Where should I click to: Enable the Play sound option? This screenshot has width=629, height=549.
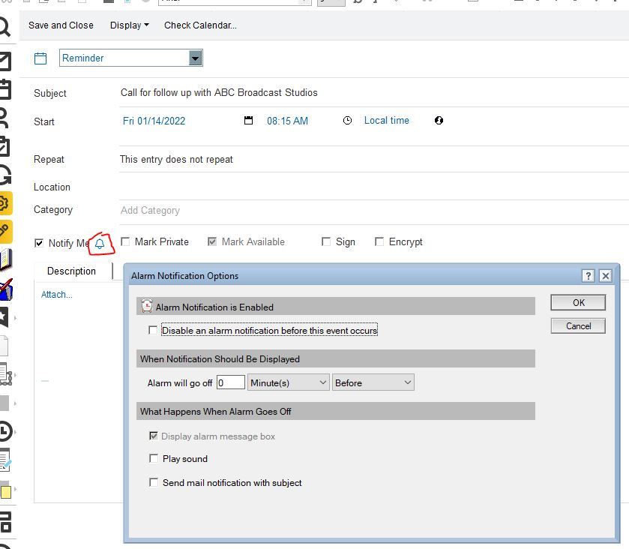154,459
